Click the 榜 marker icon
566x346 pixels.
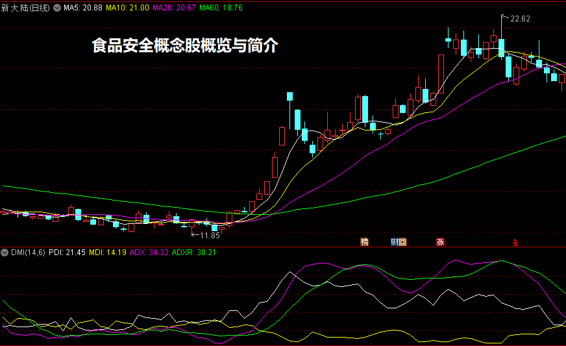(x=365, y=242)
